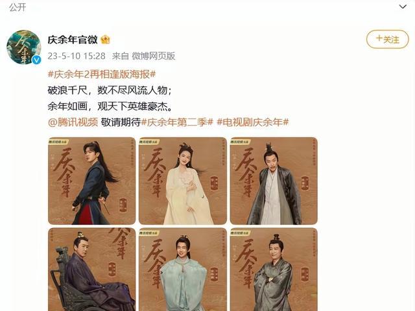Open poster of man in wheelchair

point(91,270)
